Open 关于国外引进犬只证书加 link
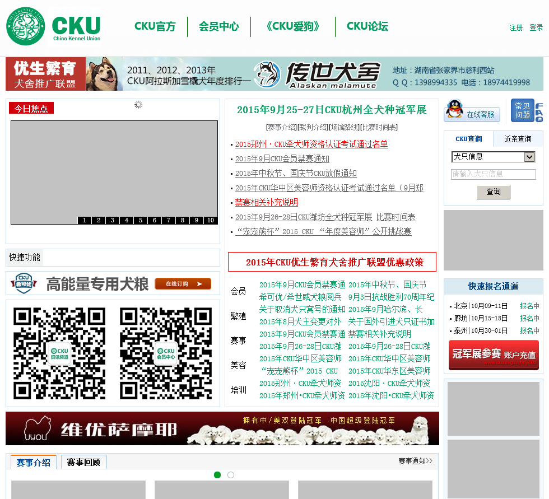 (391, 321)
